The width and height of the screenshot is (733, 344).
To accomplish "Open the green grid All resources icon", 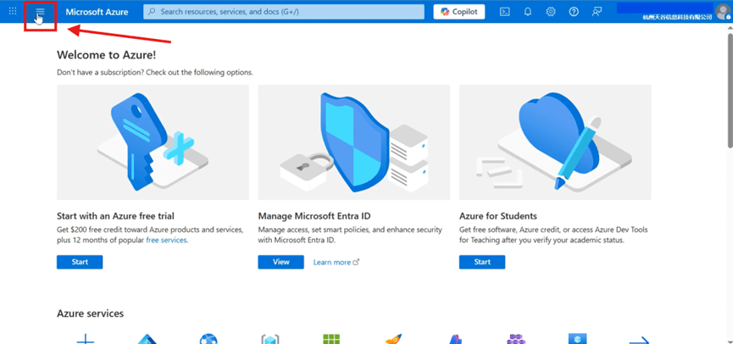I will [x=331, y=339].
